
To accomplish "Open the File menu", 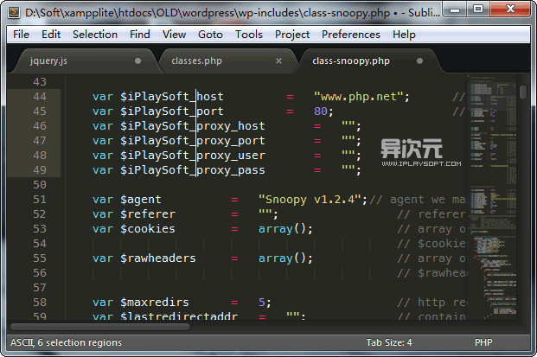I will 21,35.
